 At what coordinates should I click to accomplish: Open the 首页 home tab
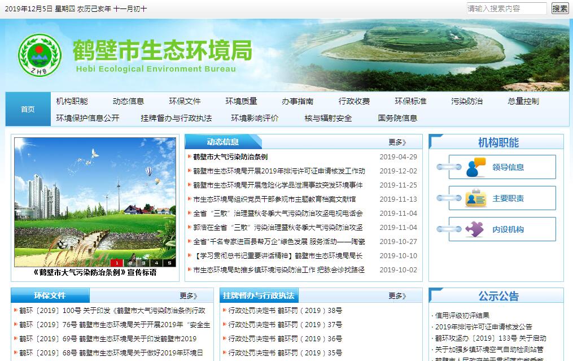28,109
